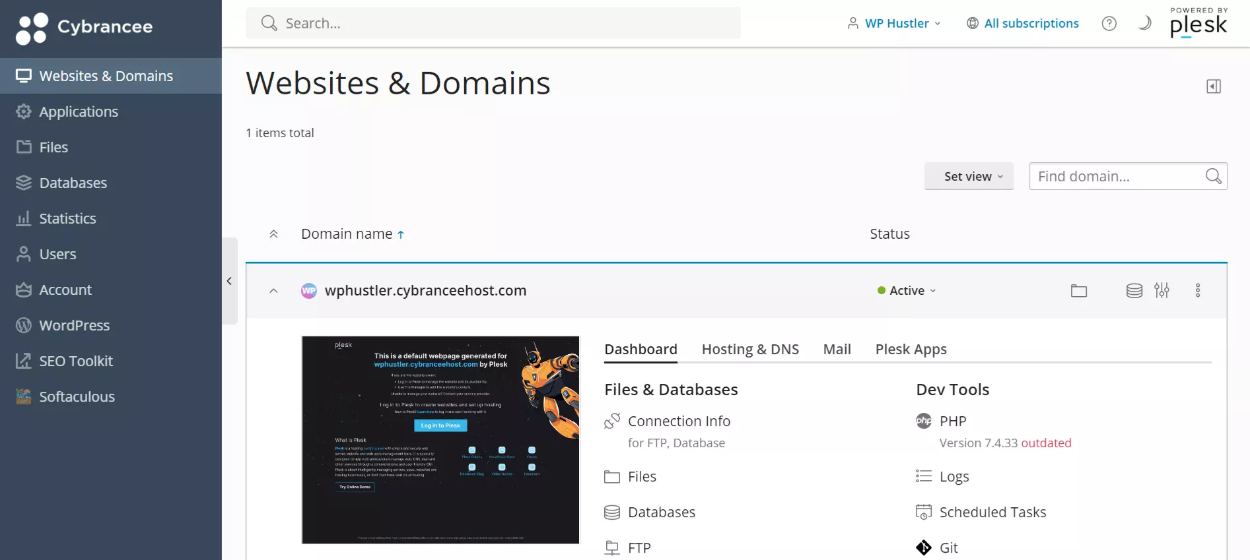
Task: Click the Status column header
Action: pos(889,234)
